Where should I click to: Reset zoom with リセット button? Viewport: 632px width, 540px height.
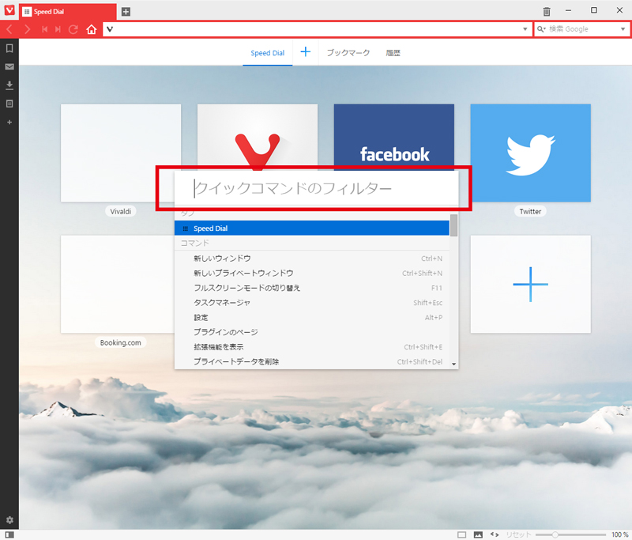pyautogui.click(x=518, y=534)
